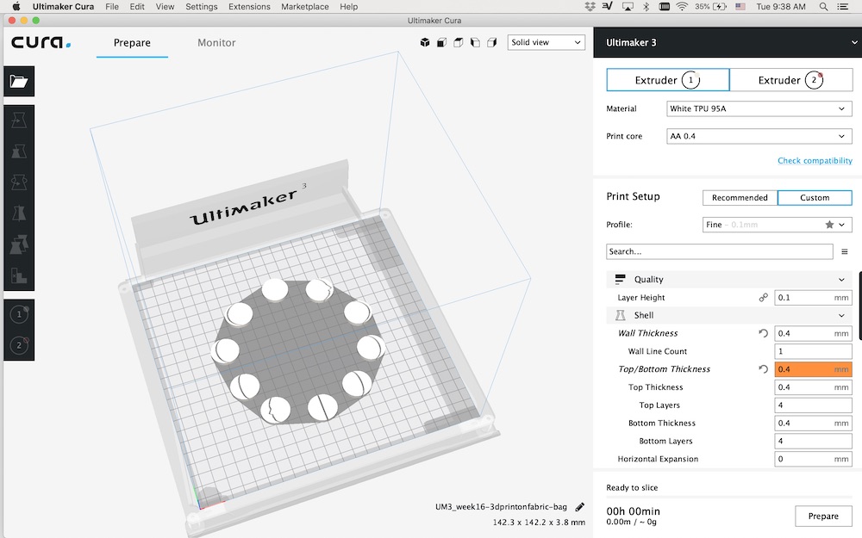Open the Extensions menu
The width and height of the screenshot is (862, 538).
[249, 7]
